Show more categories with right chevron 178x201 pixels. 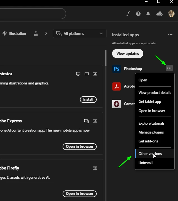(46, 33)
